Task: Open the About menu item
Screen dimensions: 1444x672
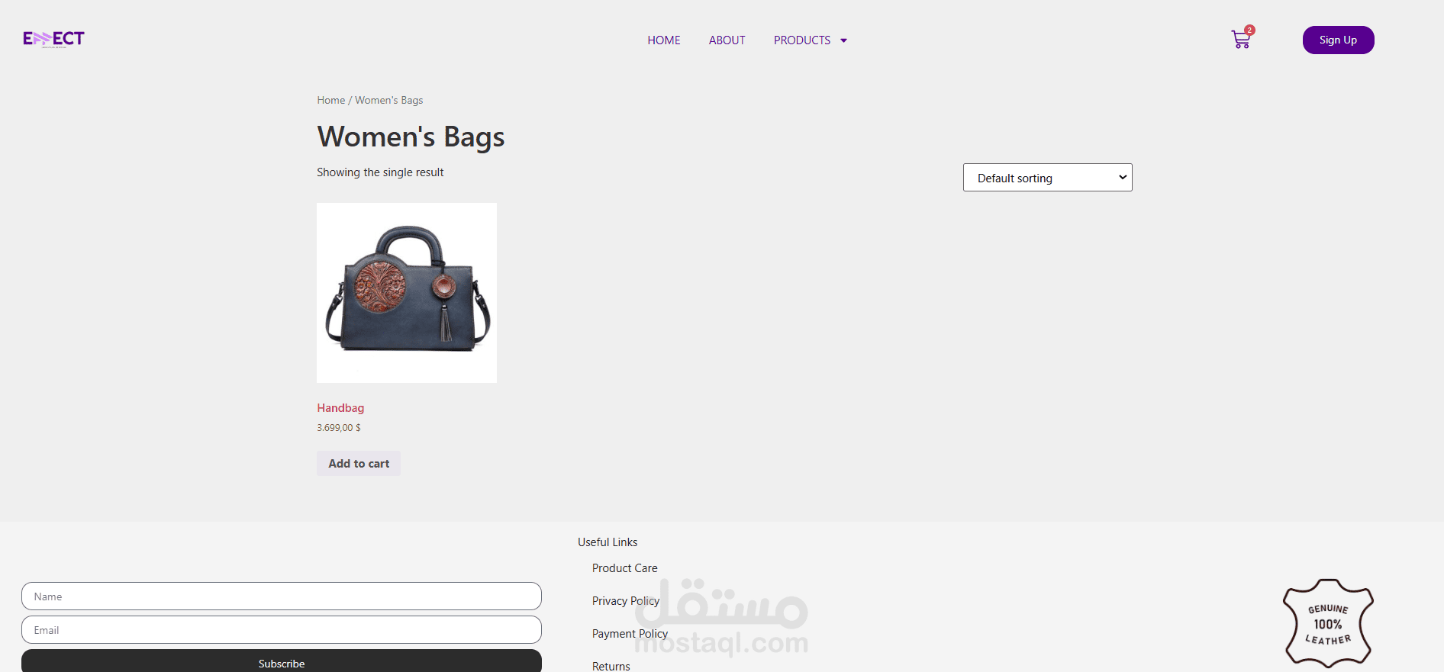Action: (x=727, y=40)
